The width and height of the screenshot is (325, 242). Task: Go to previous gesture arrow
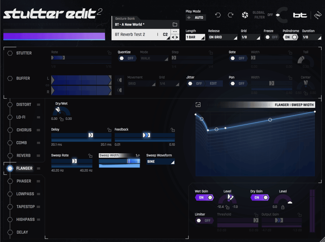173,37
